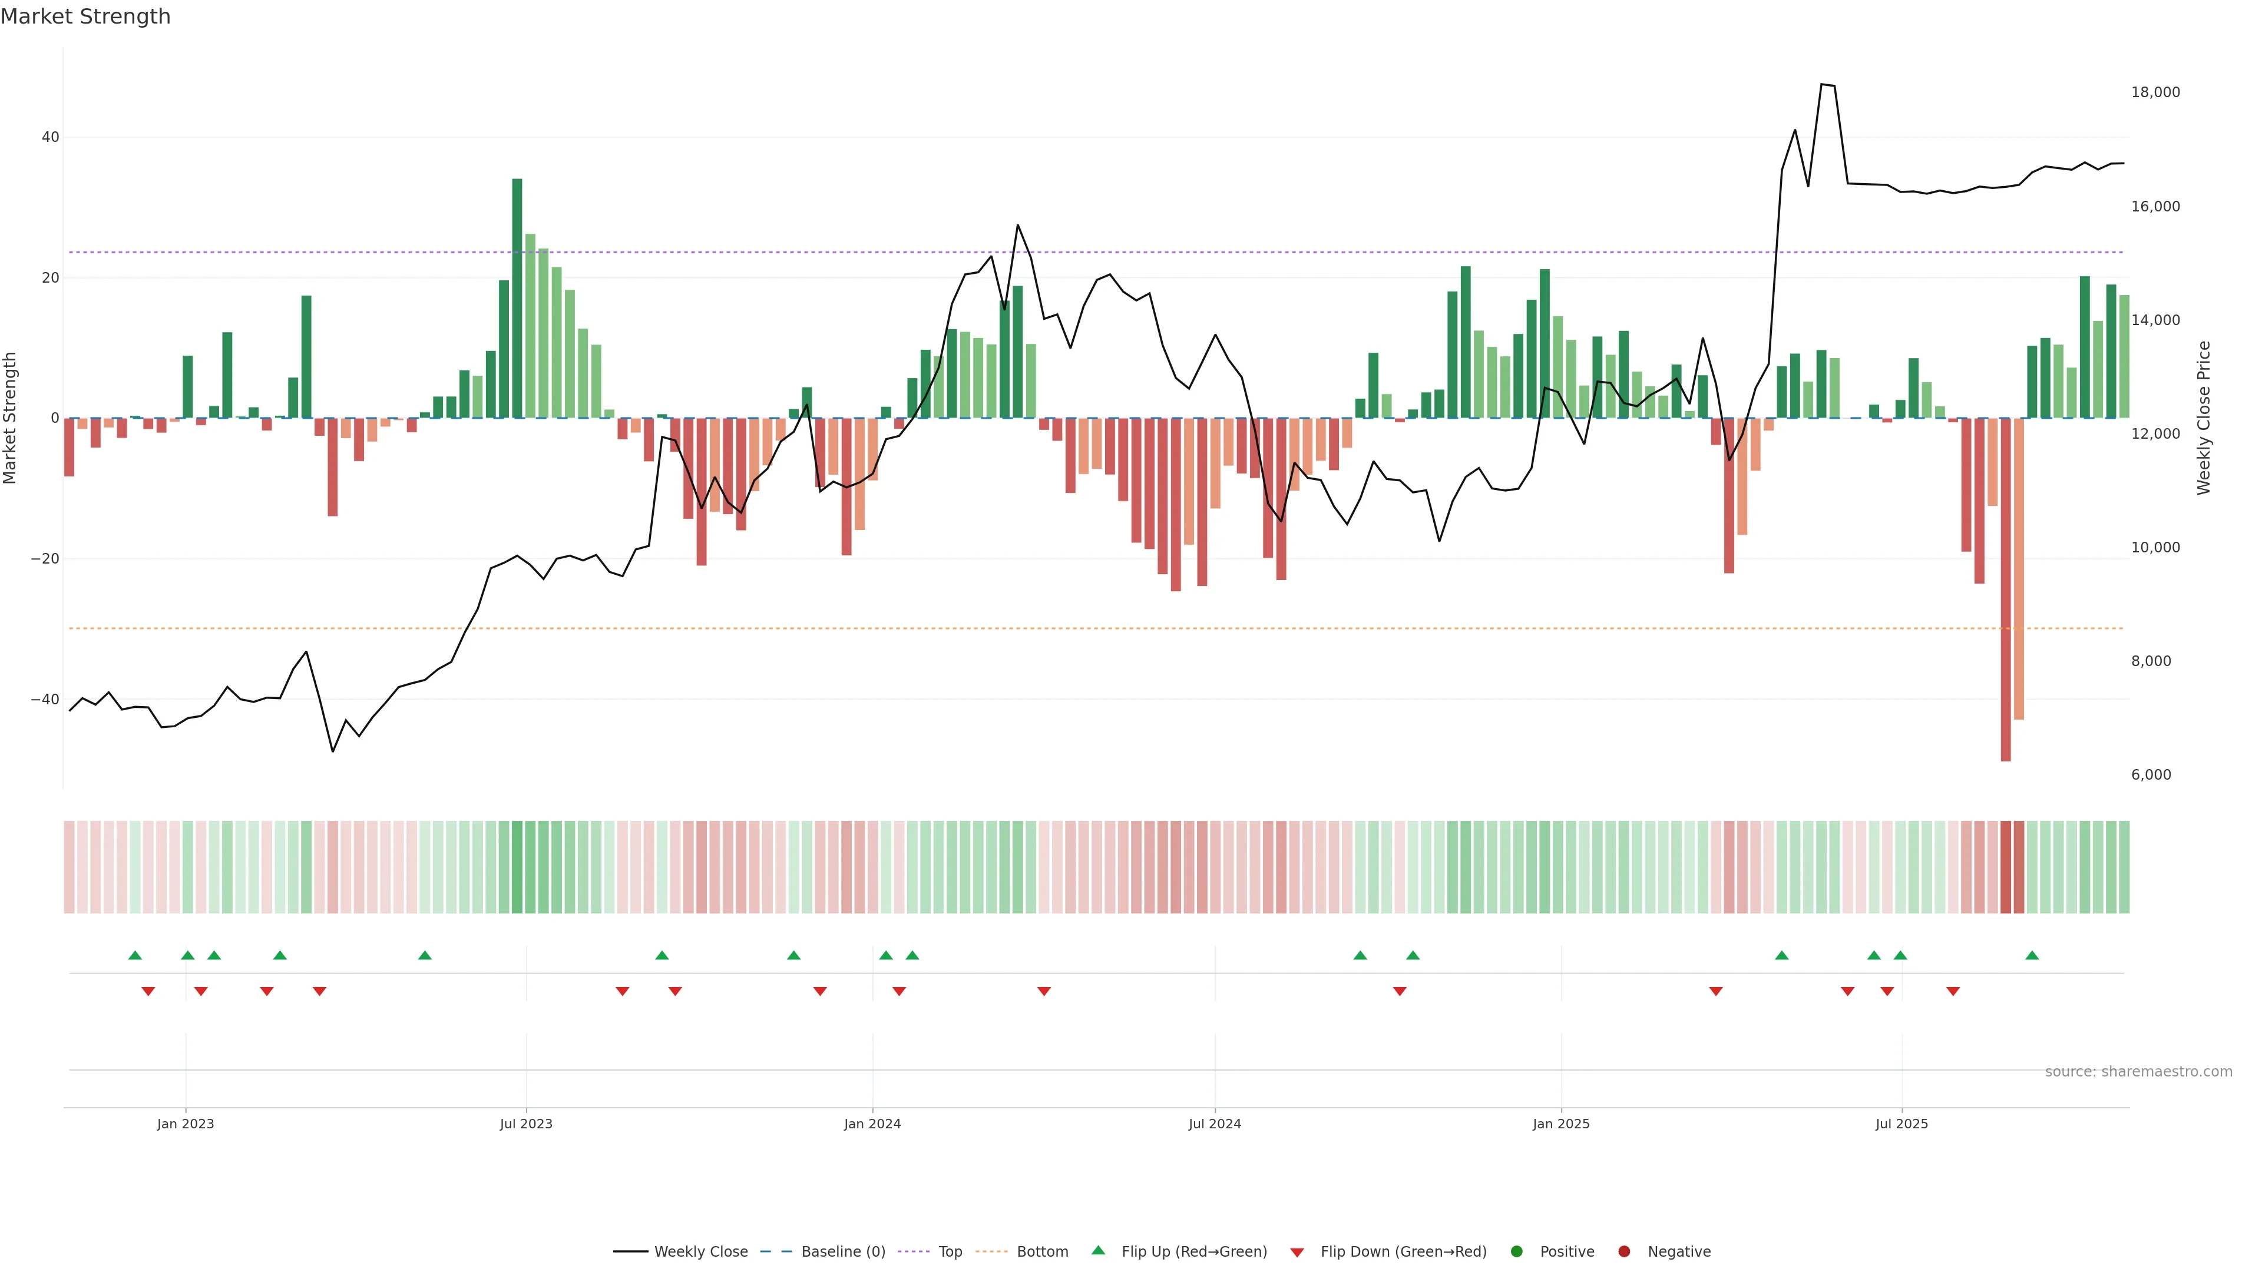Click the Market Strength chart title
The width and height of the screenshot is (2262, 1272).
(x=85, y=16)
